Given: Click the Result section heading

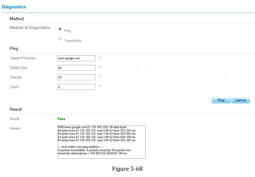Looking at the screenshot, I should 16,109.
